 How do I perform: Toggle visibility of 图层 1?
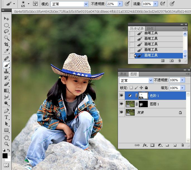pos(121,104)
